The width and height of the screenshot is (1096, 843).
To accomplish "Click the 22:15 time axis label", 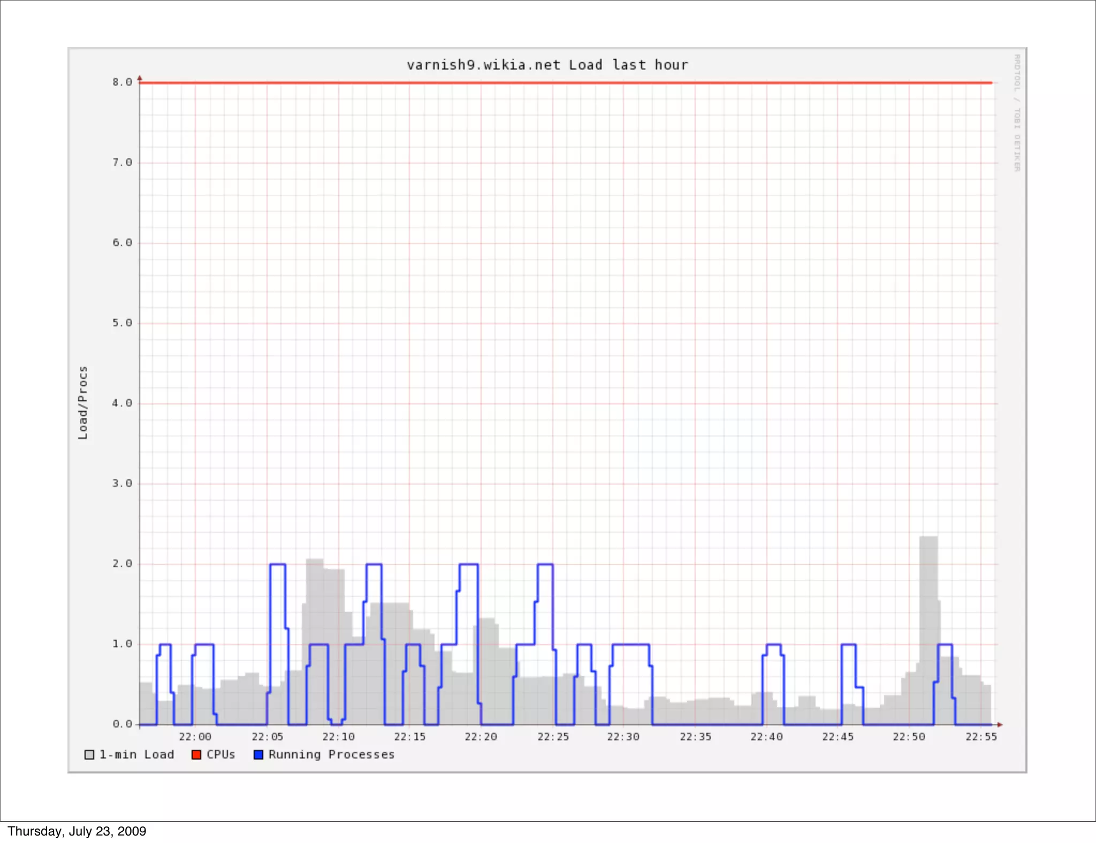I will pyautogui.click(x=409, y=737).
